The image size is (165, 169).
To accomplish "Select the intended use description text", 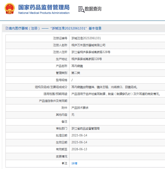I will pyautogui.click(x=116, y=94).
